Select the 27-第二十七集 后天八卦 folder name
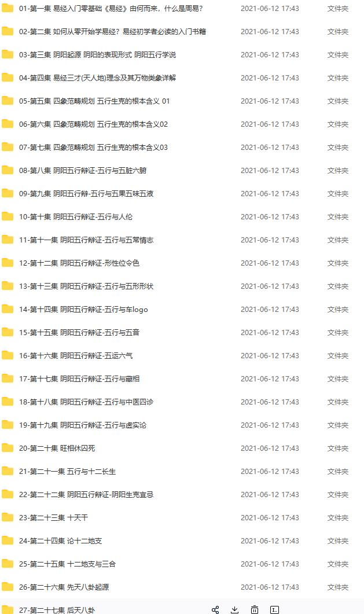This screenshot has height=614, width=364. [x=57, y=610]
